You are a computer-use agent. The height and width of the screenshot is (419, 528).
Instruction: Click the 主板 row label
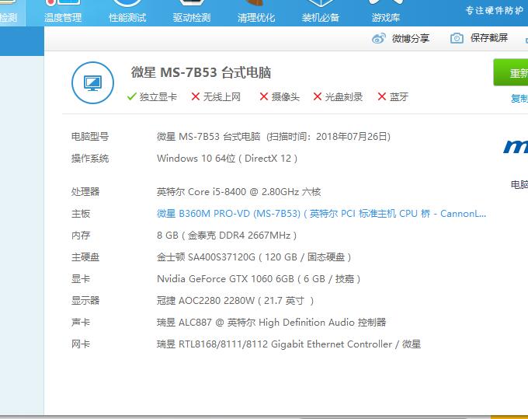81,213
